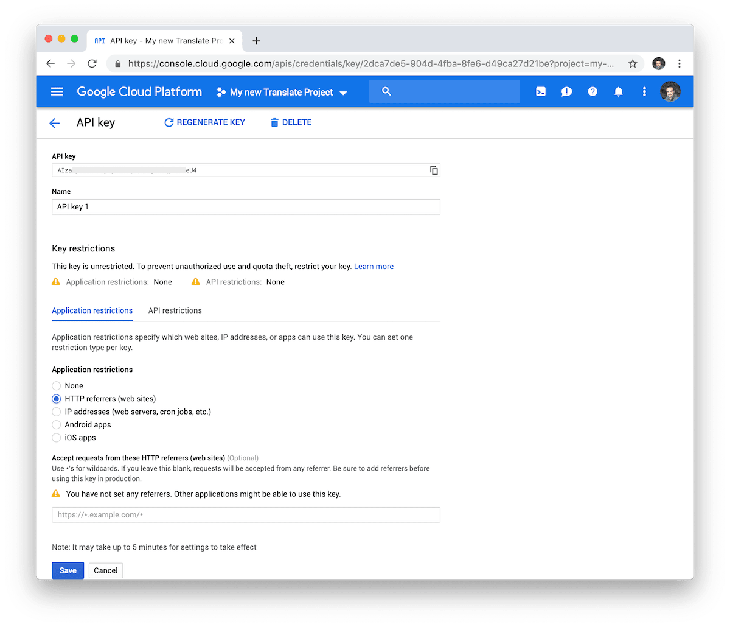This screenshot has height=627, width=730.
Task: Switch to the API restrictions tab
Action: coord(175,310)
